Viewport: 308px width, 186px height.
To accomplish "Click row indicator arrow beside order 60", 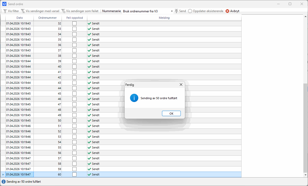I will pyautogui.click(x=3, y=174).
